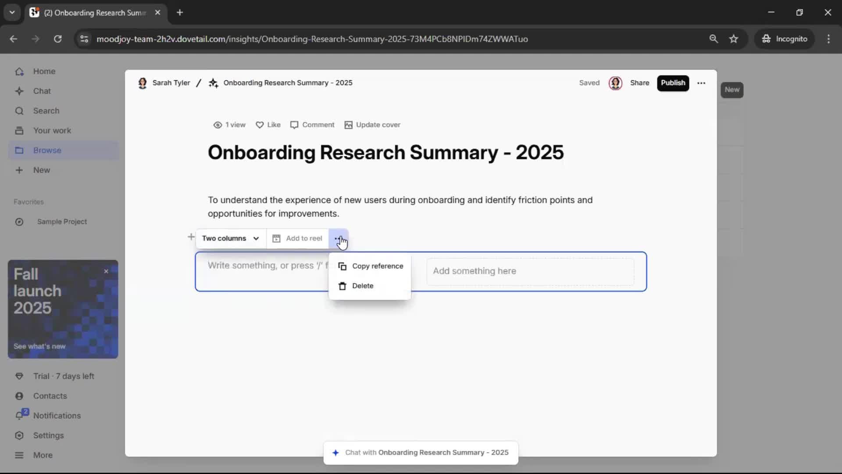Open the Comment speech bubble
This screenshot has width=842, height=474.
coord(294,125)
